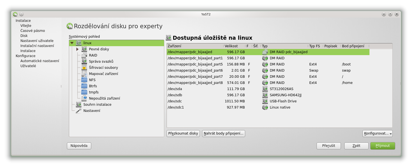Click the tmpfs folder icon

click(84, 92)
